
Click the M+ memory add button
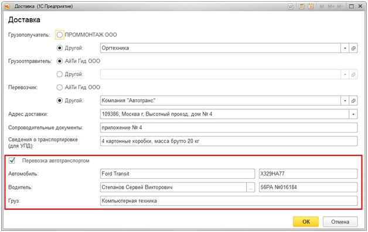pos(331,6)
